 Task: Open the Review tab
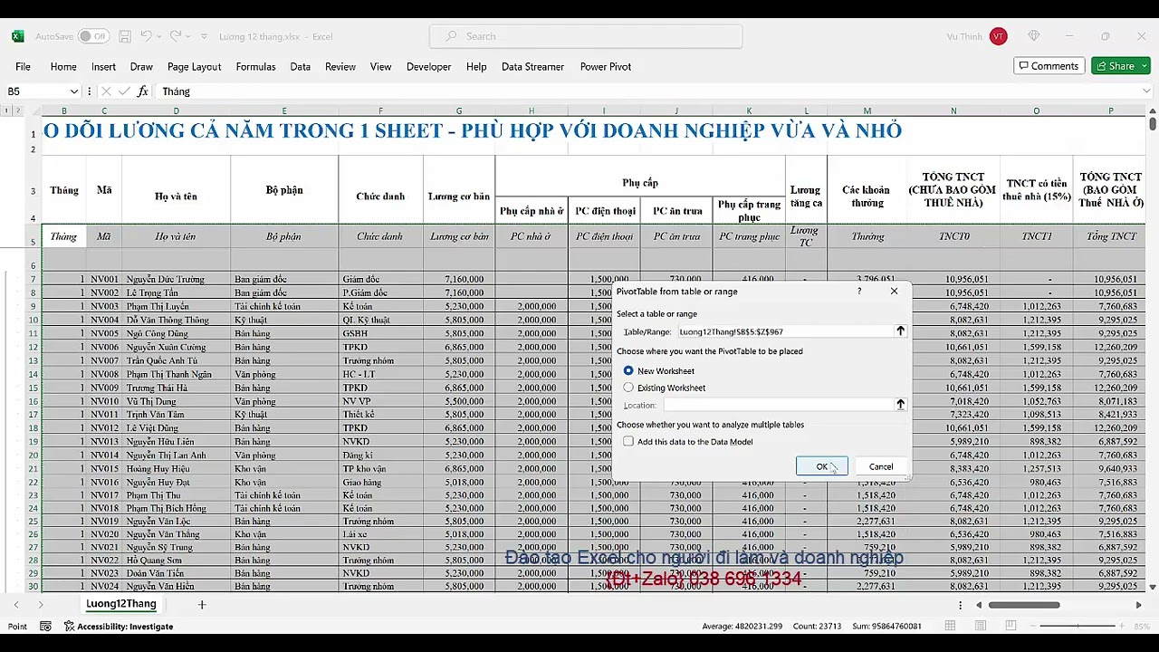point(340,66)
